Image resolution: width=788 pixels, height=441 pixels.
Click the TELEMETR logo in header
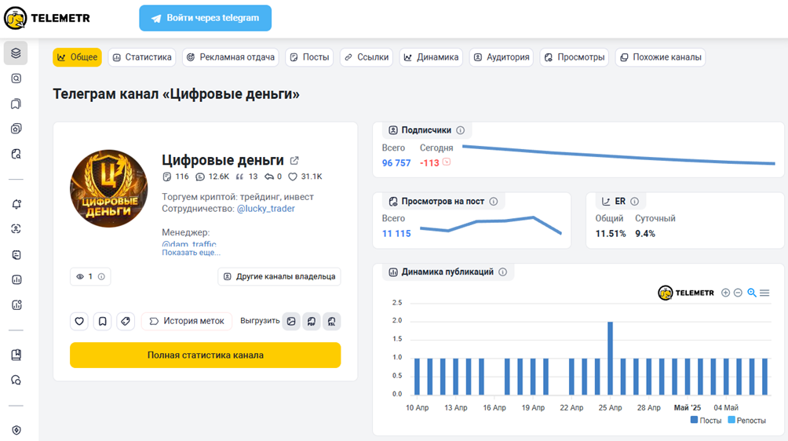[x=47, y=18]
